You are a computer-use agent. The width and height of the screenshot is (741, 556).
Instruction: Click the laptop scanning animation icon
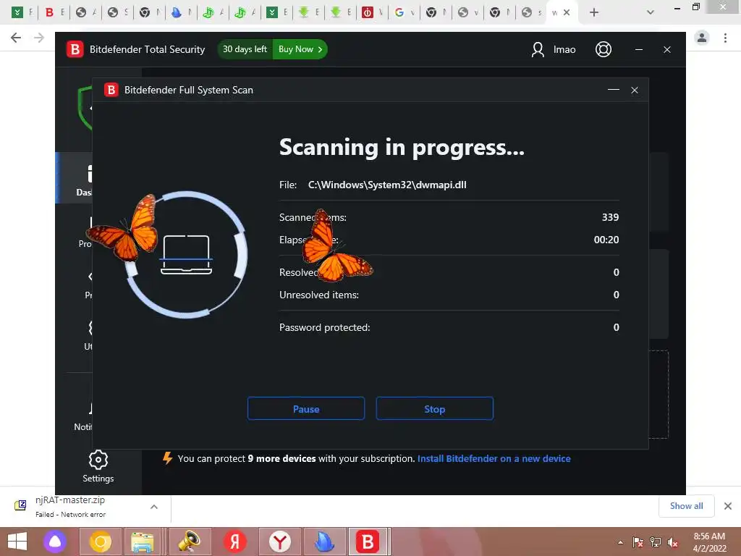(x=186, y=255)
